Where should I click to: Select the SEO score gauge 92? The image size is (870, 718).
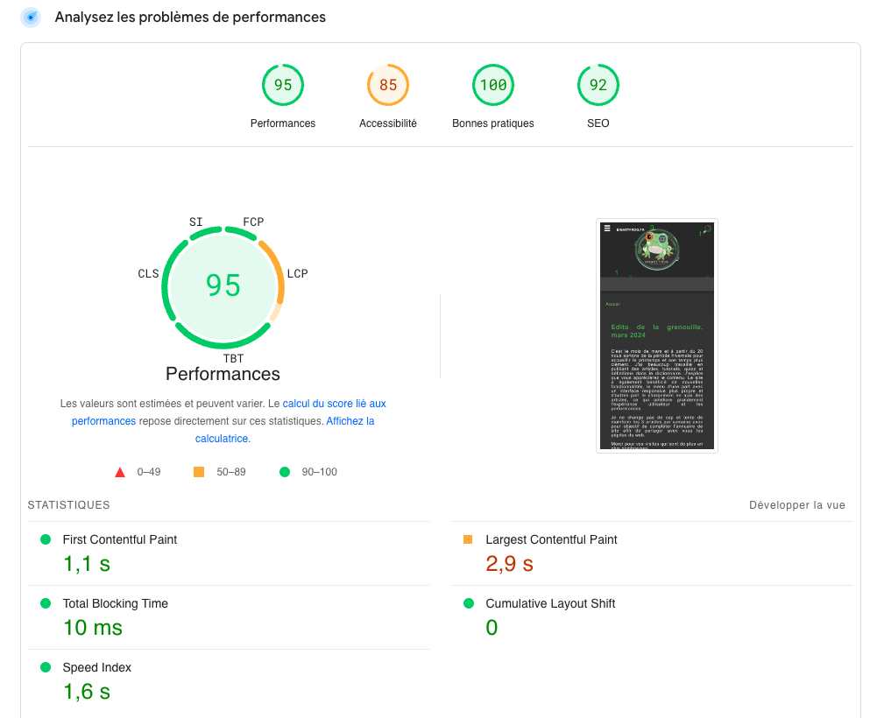[x=598, y=86]
